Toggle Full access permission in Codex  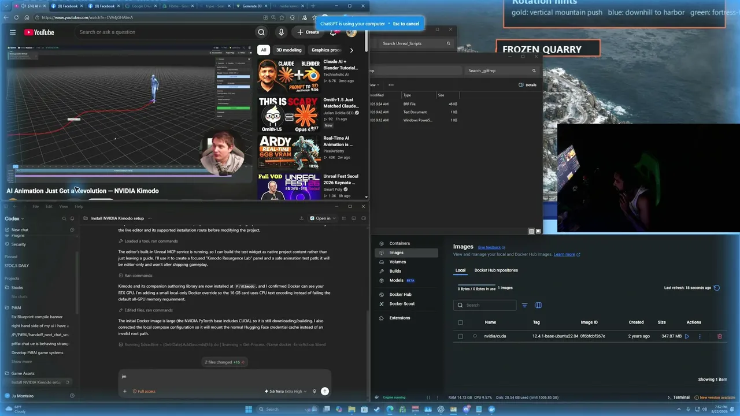(144, 391)
